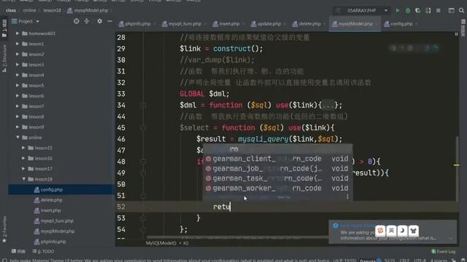
Task: Expand the notification popup chevron
Action: pyautogui.click(x=451, y=238)
